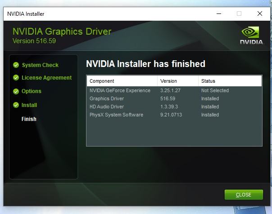Click the NVIDIA Installer has finished heading

coord(145,64)
